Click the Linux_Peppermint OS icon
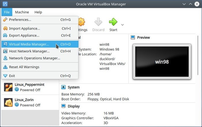Viewport: 202px width, 127px height. (8, 87)
